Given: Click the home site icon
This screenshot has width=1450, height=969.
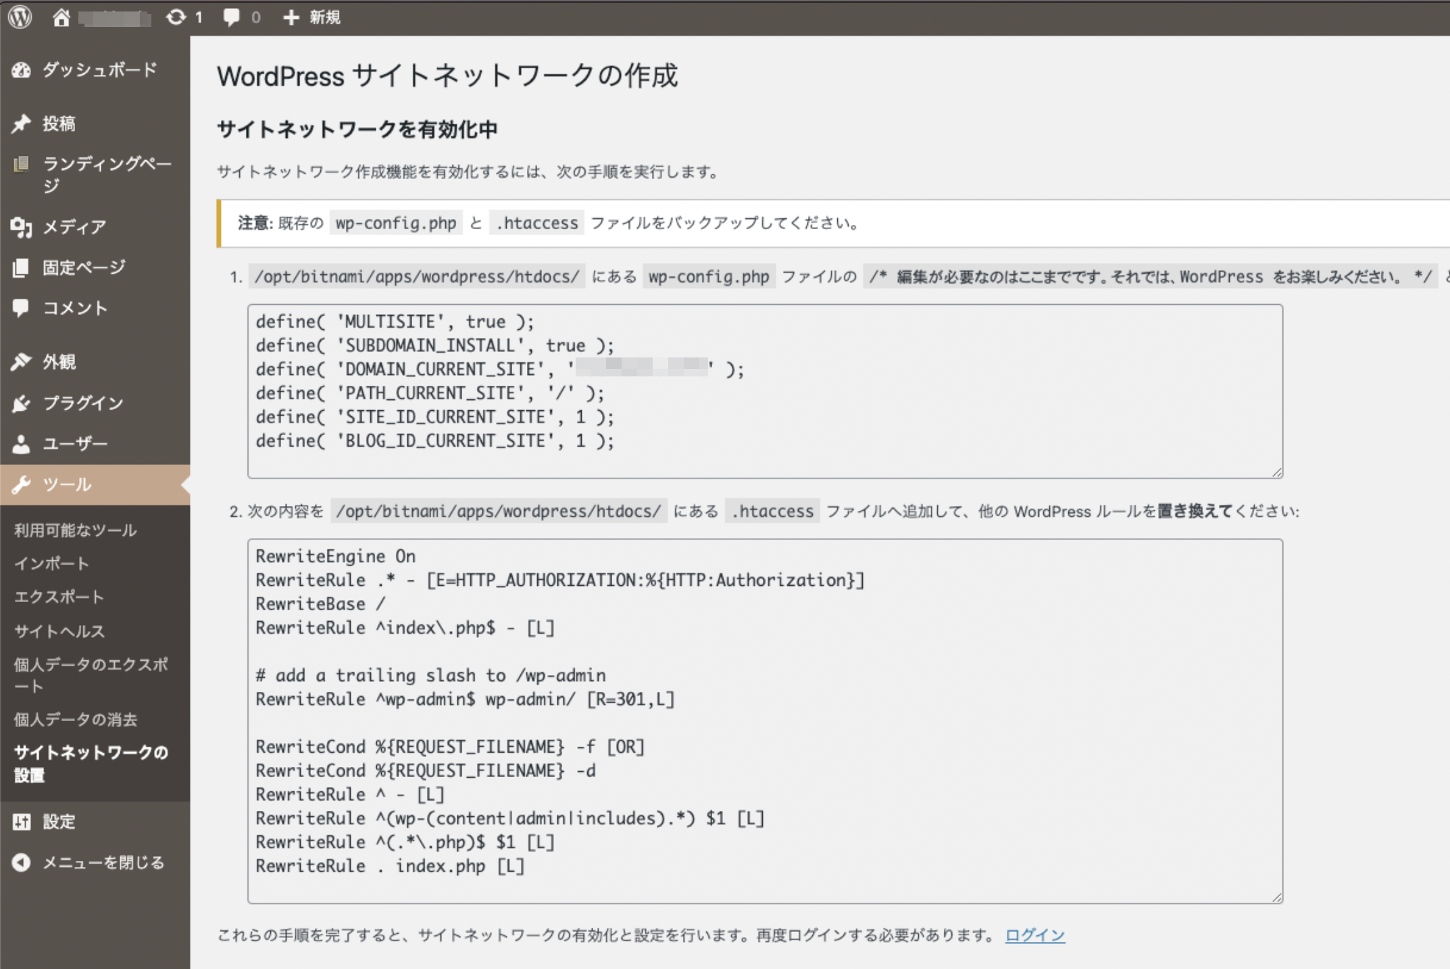Looking at the screenshot, I should 61,18.
